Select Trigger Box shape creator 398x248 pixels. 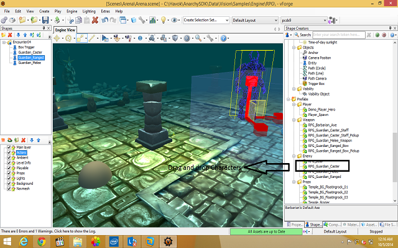317,84
